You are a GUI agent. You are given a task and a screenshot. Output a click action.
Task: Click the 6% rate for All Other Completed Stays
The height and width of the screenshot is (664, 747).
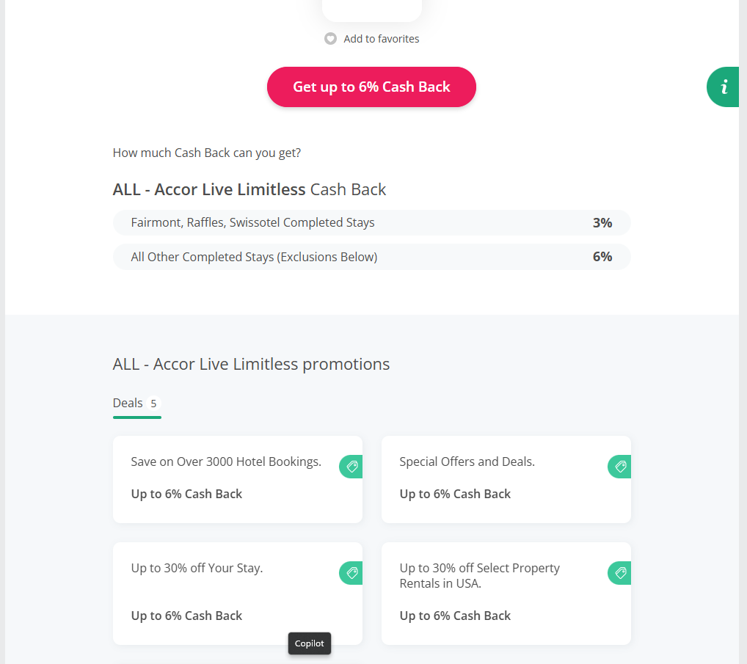pos(602,257)
